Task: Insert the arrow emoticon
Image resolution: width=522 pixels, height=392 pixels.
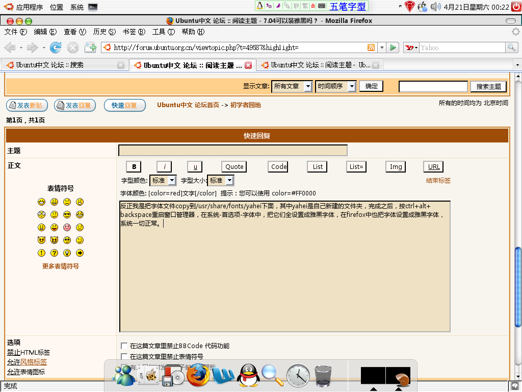Action: pos(80,253)
